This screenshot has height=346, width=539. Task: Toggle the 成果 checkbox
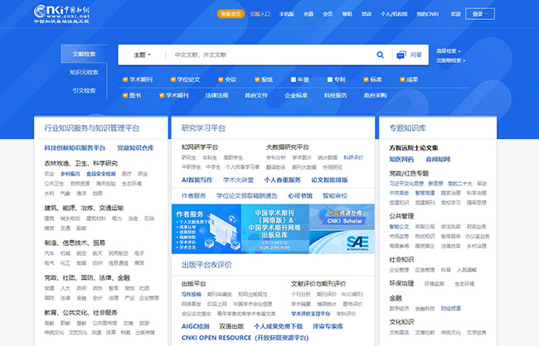pos(402,79)
